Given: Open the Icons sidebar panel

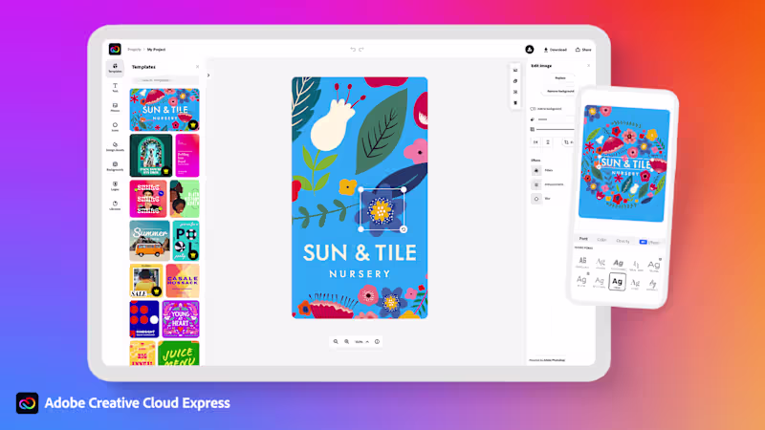Looking at the screenshot, I should pos(115,127).
